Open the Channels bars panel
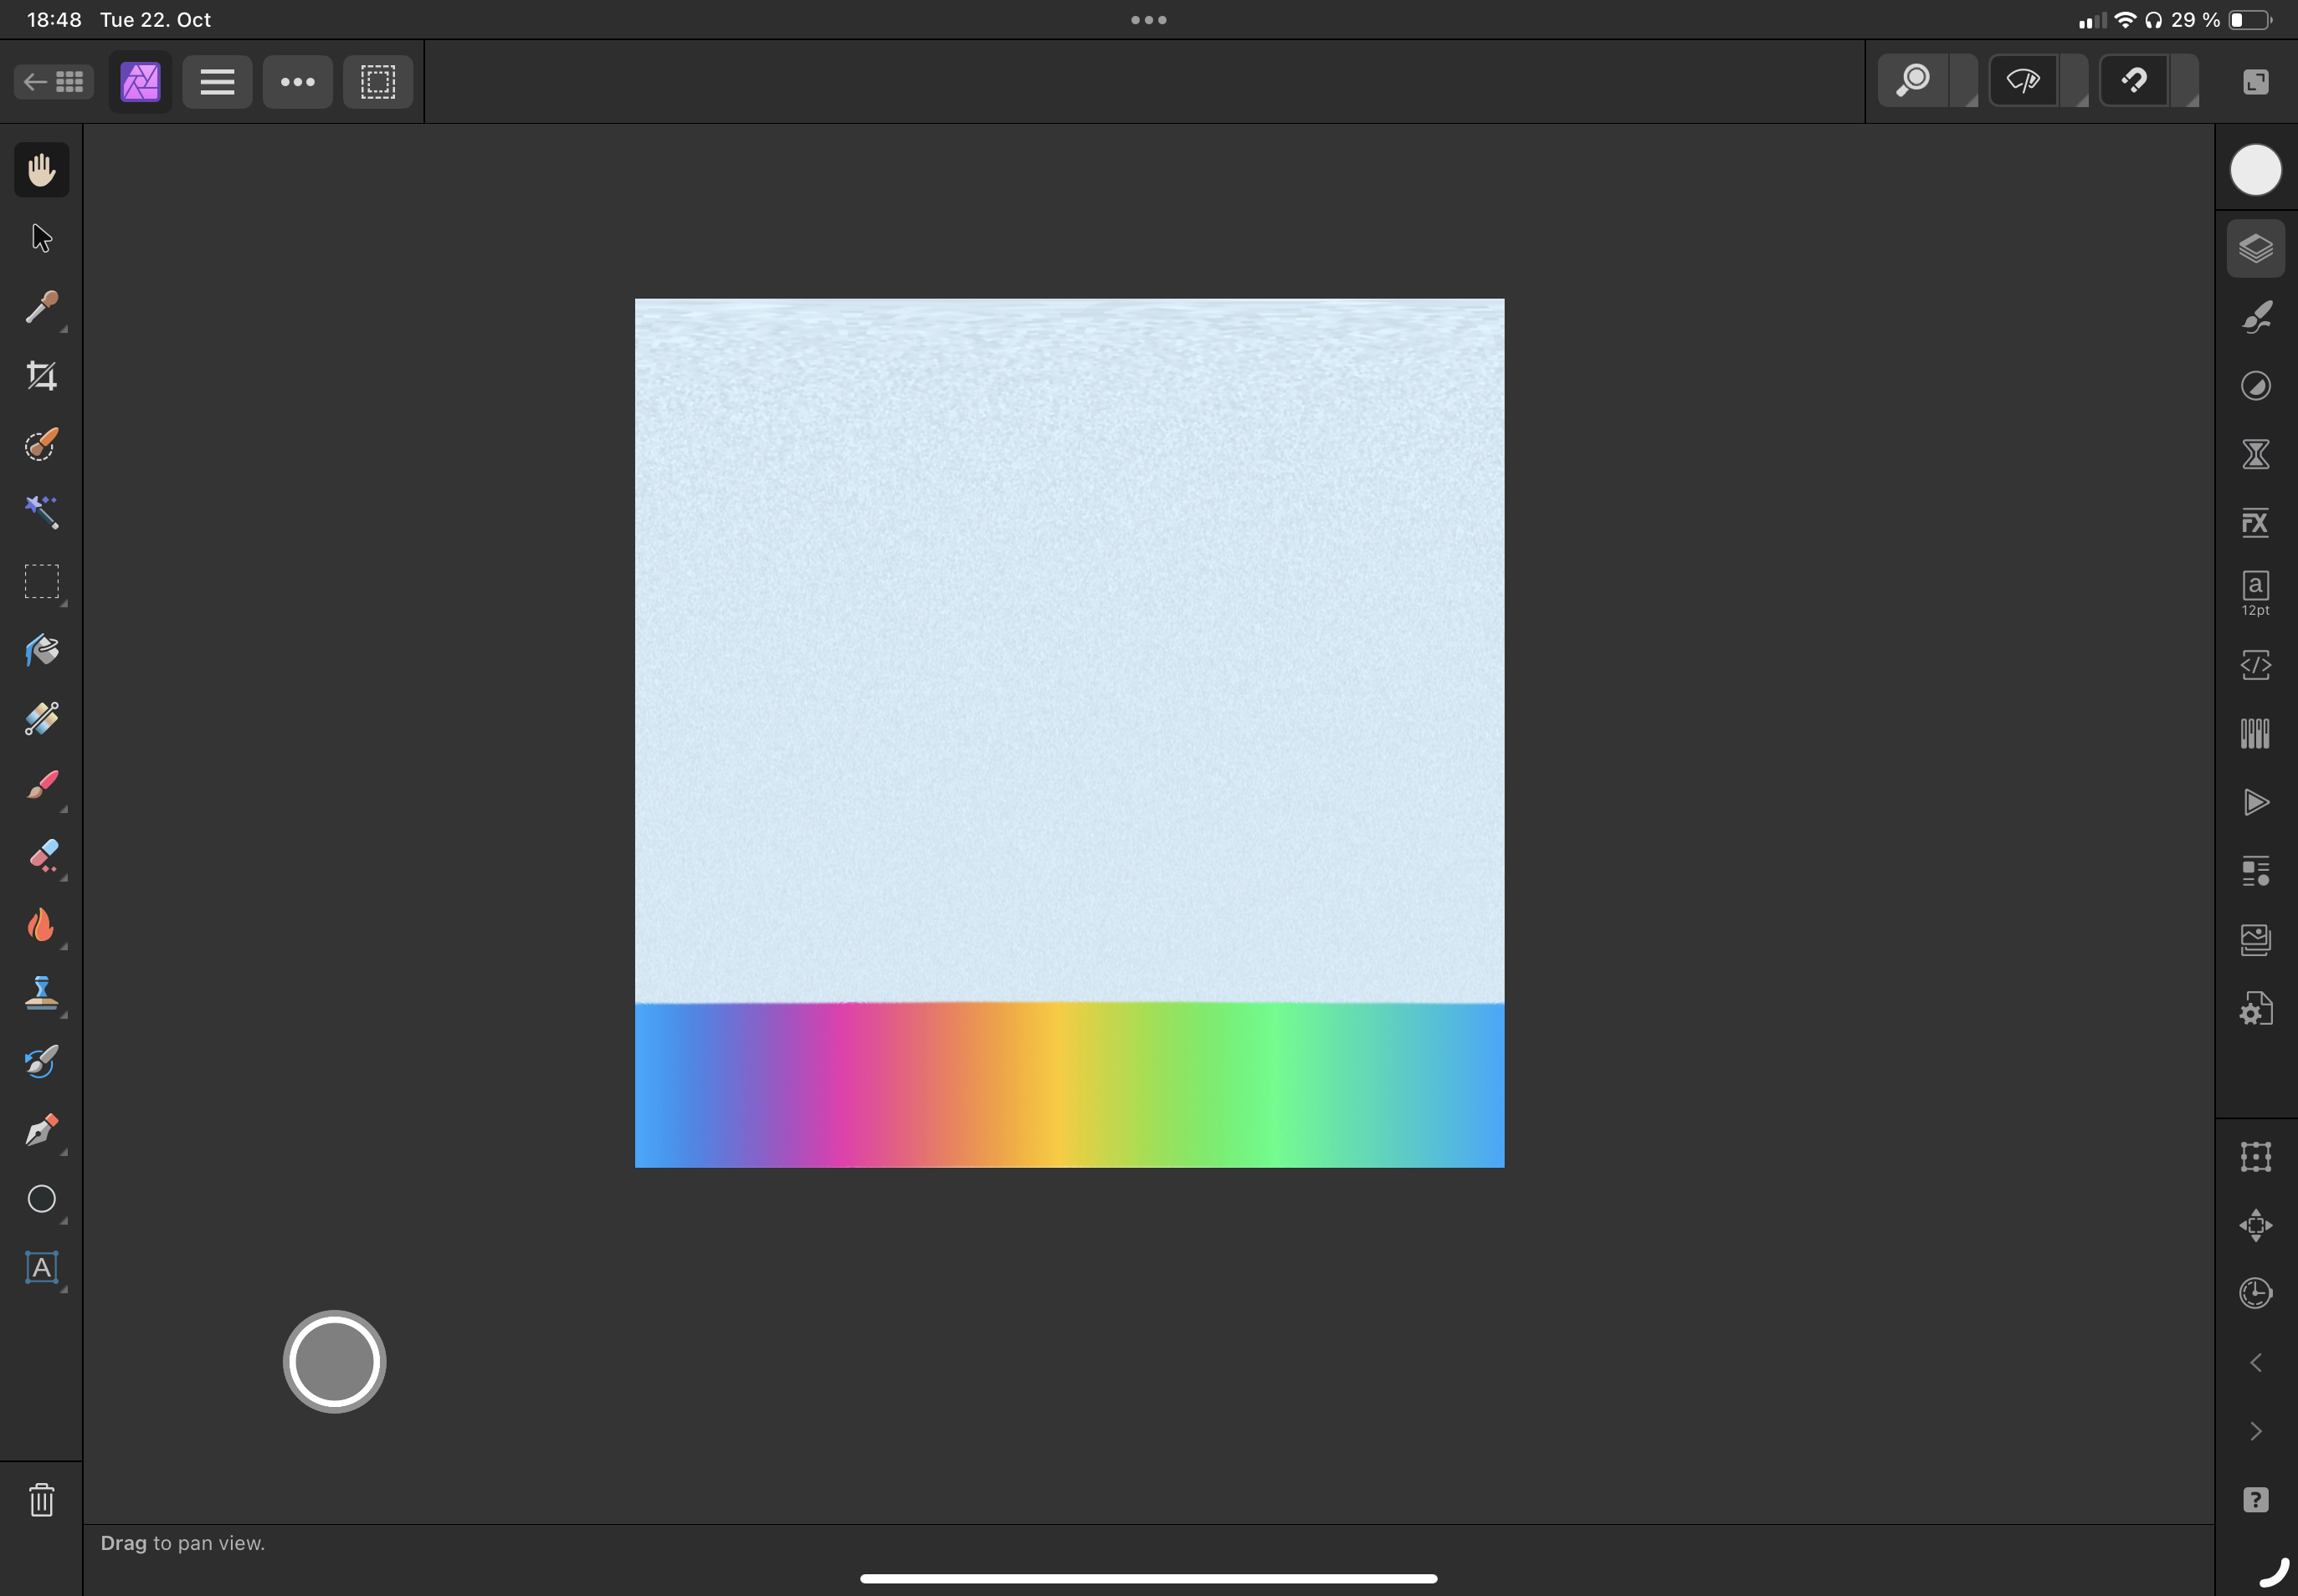This screenshot has height=1596, width=2298. (x=2255, y=734)
